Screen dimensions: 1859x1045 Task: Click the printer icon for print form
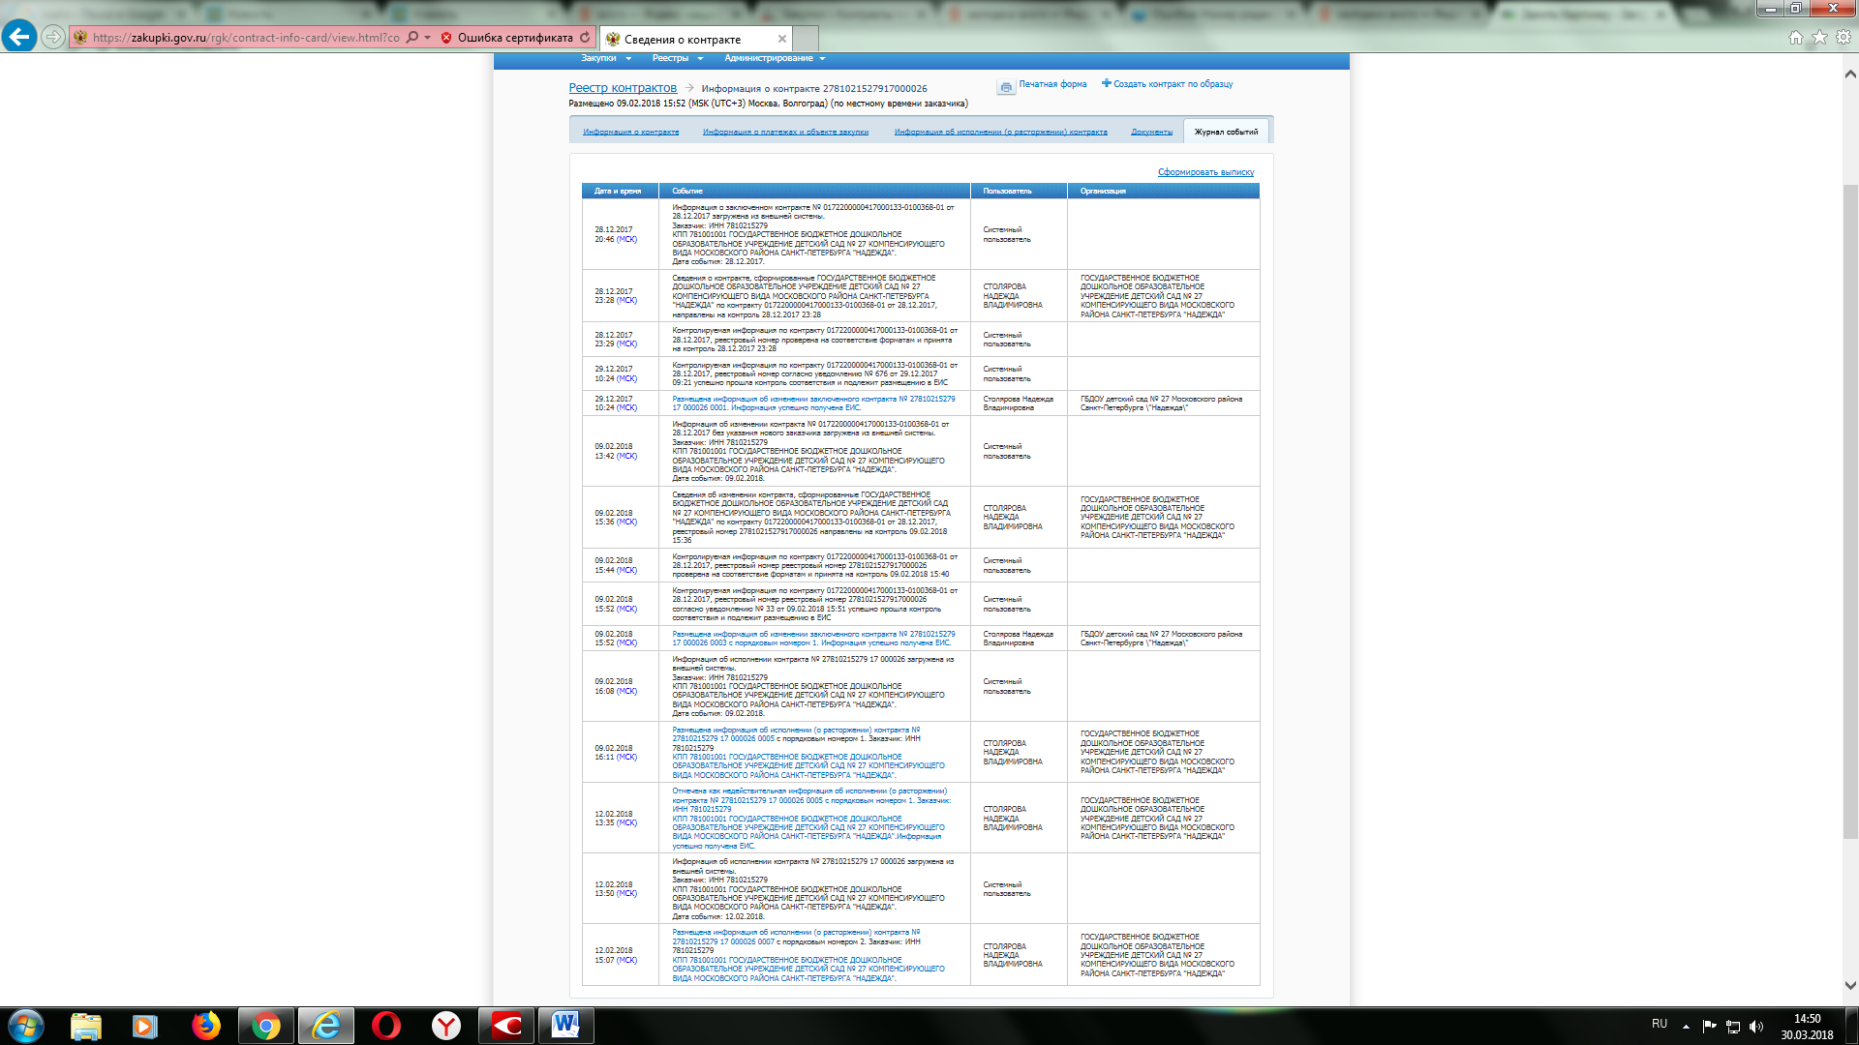(x=1006, y=87)
